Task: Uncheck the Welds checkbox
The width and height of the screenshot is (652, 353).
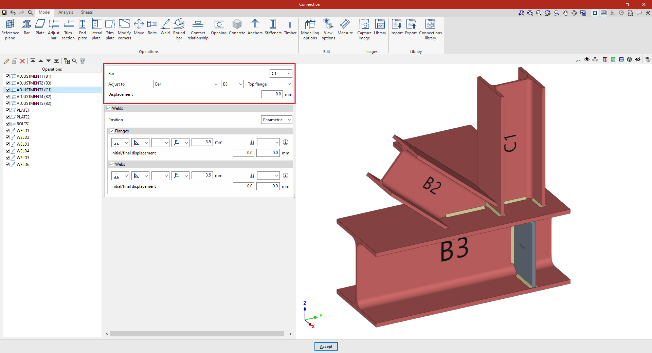Action: (109, 108)
